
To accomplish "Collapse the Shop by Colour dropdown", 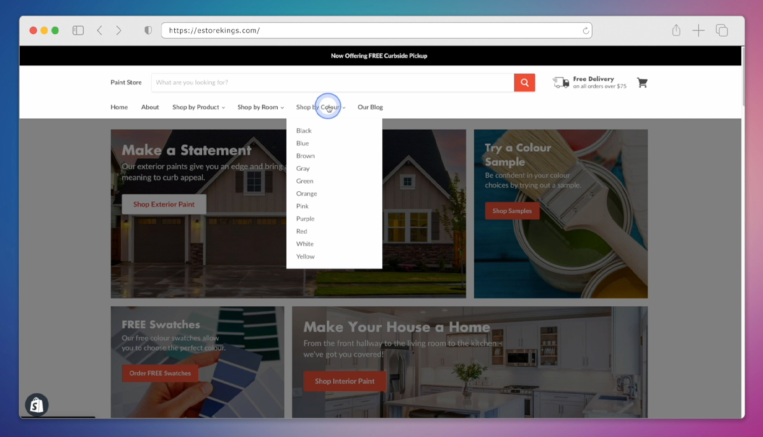I will click(x=320, y=107).
